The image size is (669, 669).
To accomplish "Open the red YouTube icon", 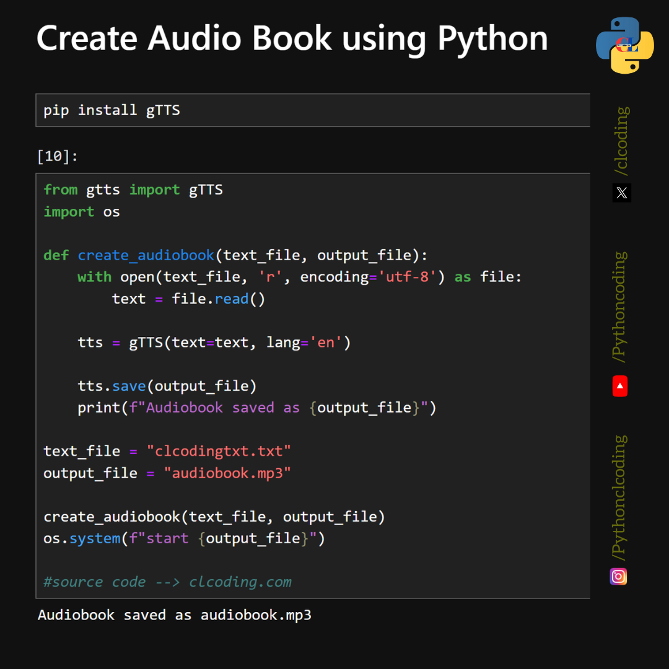I will [x=620, y=386].
